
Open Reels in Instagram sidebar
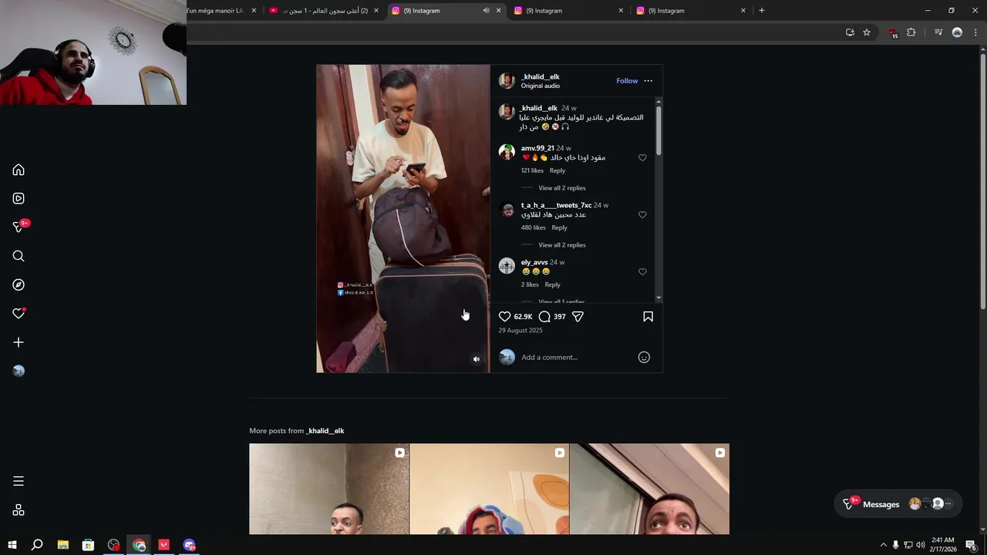[19, 198]
